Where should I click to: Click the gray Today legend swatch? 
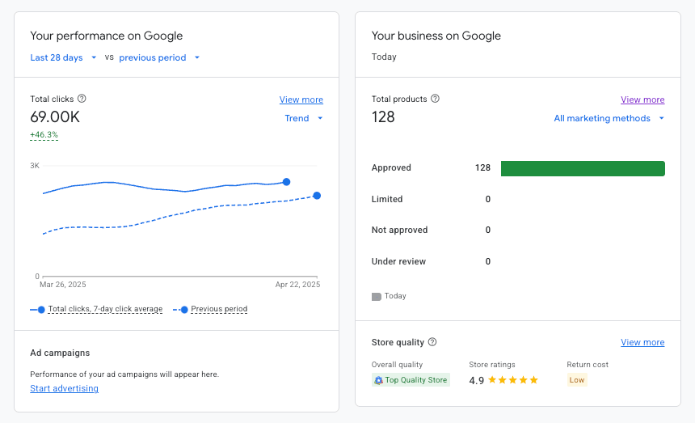click(377, 297)
